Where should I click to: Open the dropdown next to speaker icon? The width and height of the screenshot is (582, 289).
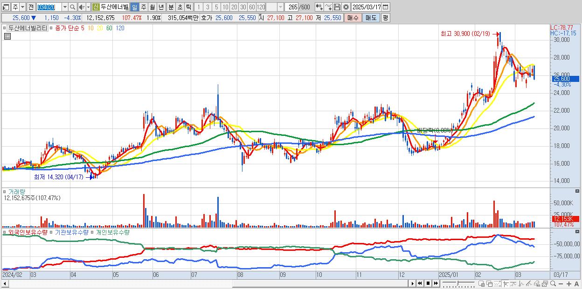coord(88,7)
